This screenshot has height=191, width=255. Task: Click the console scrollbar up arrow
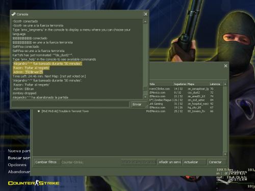pos(145,21)
